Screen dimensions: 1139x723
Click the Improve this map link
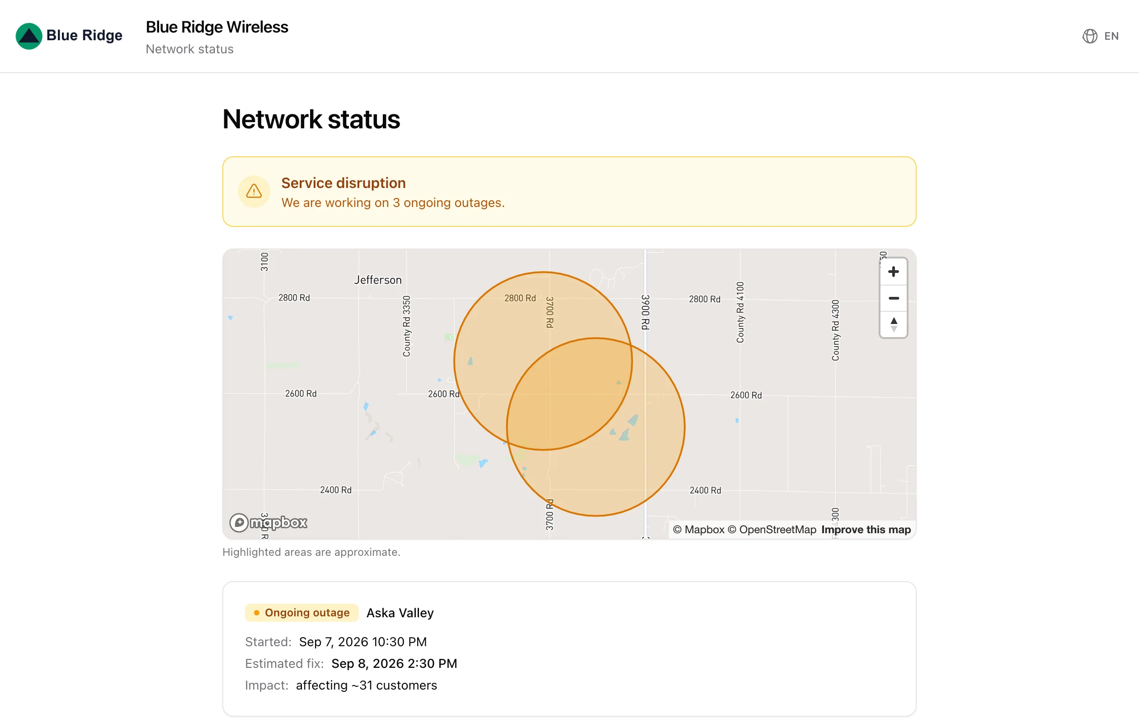[866, 530]
